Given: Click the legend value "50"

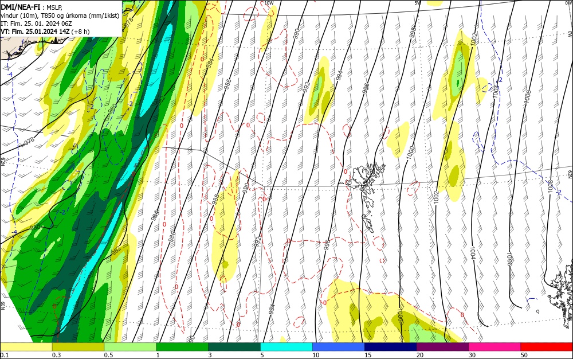Looking at the screenshot, I should coord(524,355).
